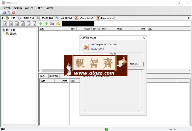Screen dimensions: 192x131
Task: Switch to the 站点探测器 tab
Action: [x=46, y=18]
